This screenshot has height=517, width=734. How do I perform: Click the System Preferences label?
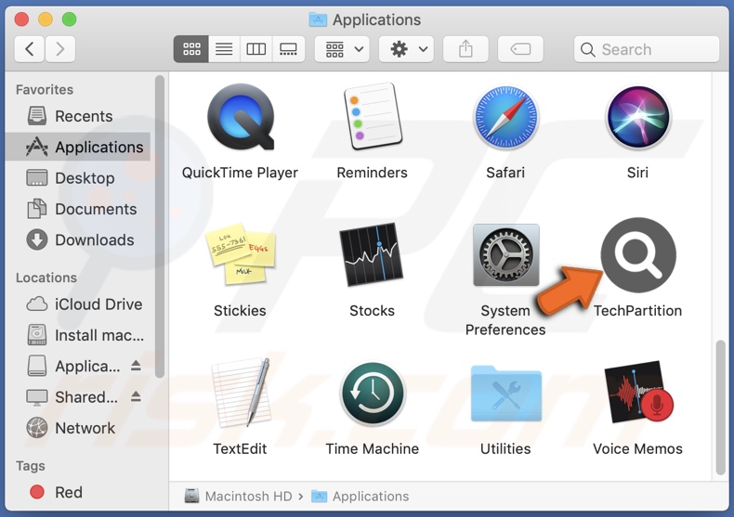tap(505, 320)
